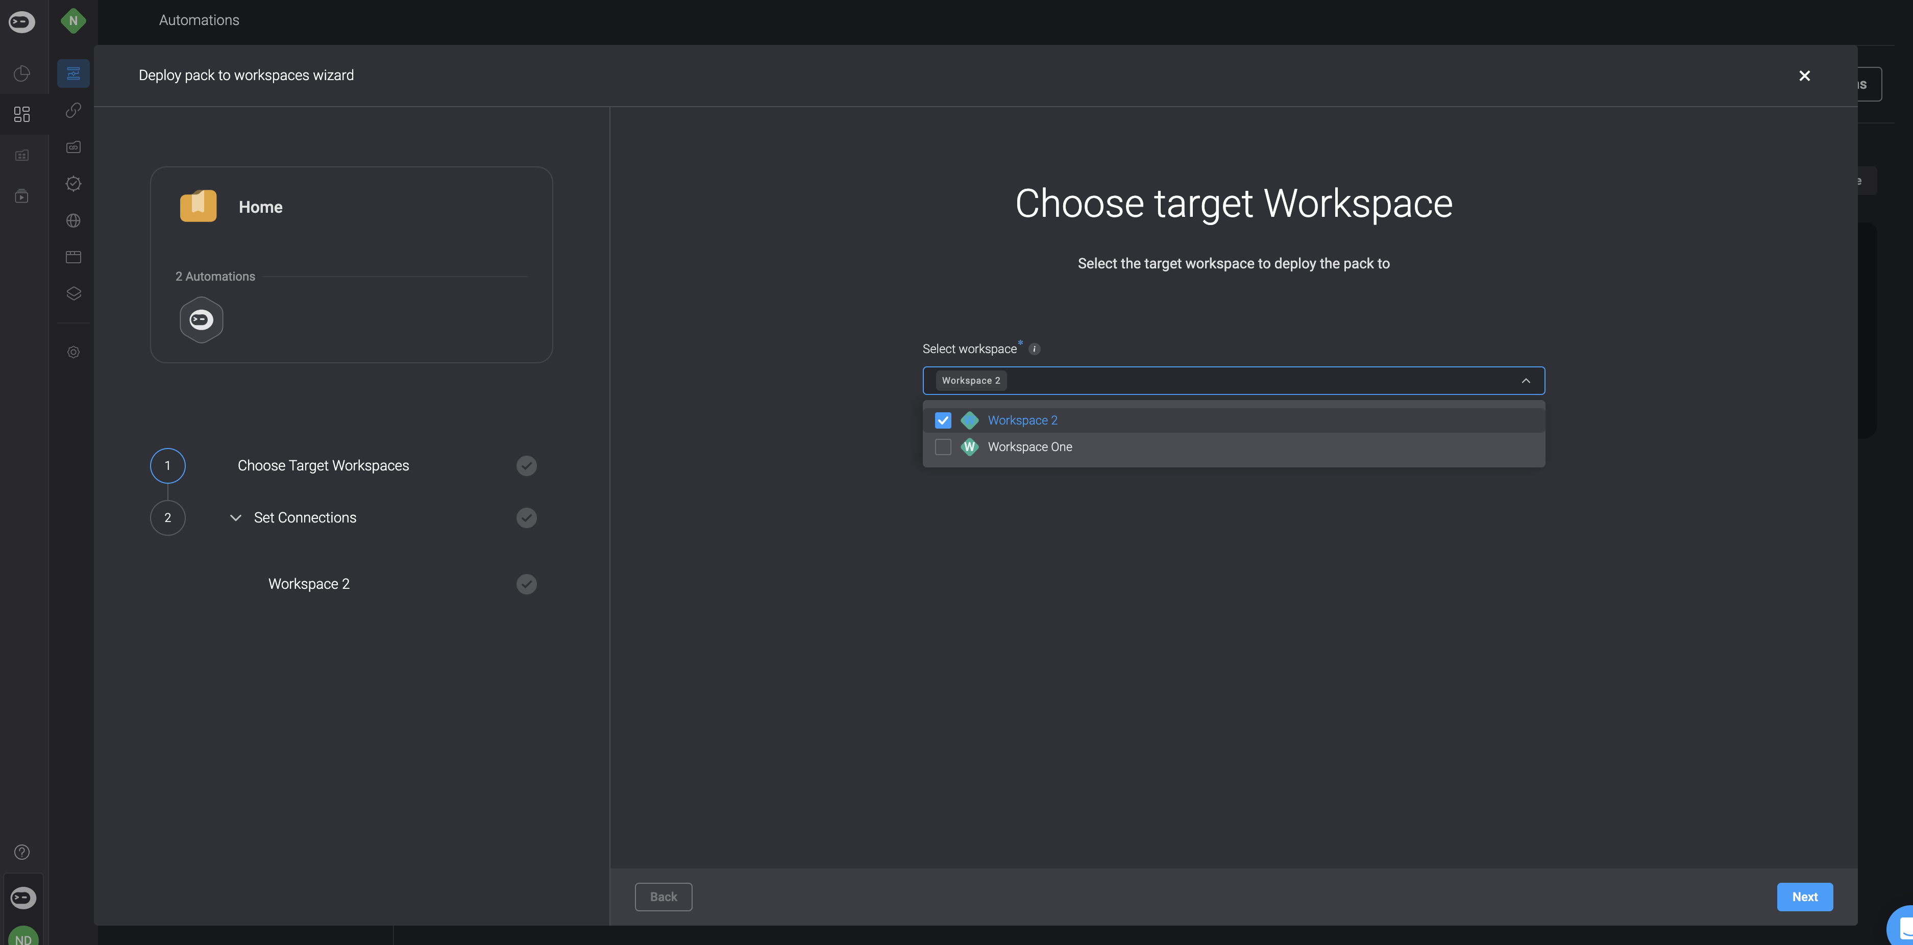The image size is (1913, 945).
Task: Click the layers/stack icon in sidebar
Action: click(73, 293)
